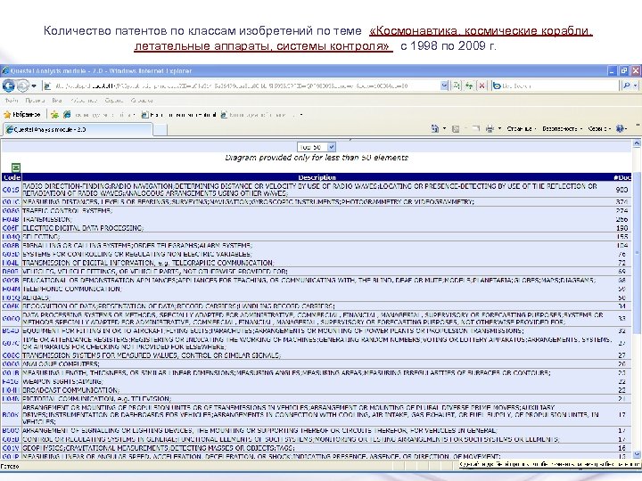
Task: Open the G06K code link
Action: (11, 306)
